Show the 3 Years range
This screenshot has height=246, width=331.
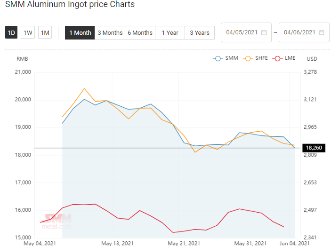(200, 32)
